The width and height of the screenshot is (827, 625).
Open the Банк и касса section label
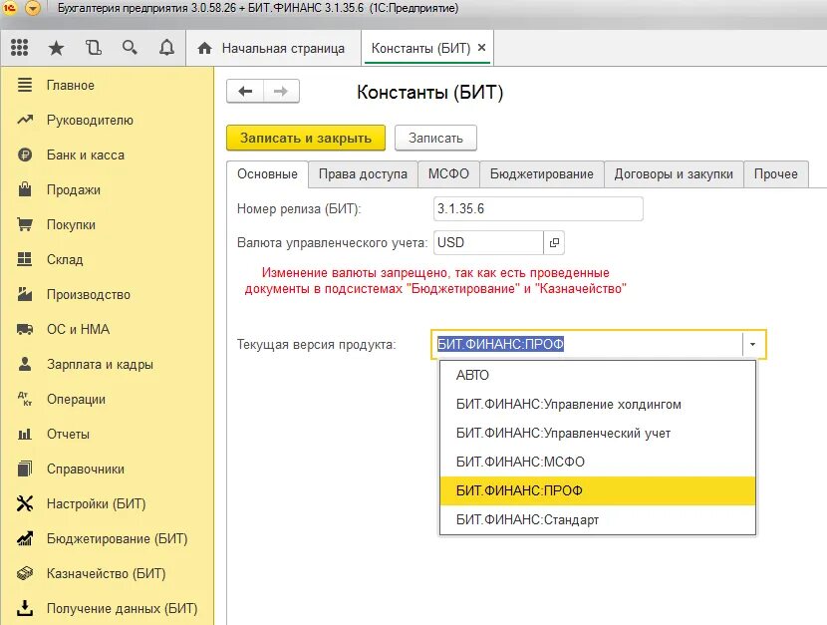coord(86,156)
